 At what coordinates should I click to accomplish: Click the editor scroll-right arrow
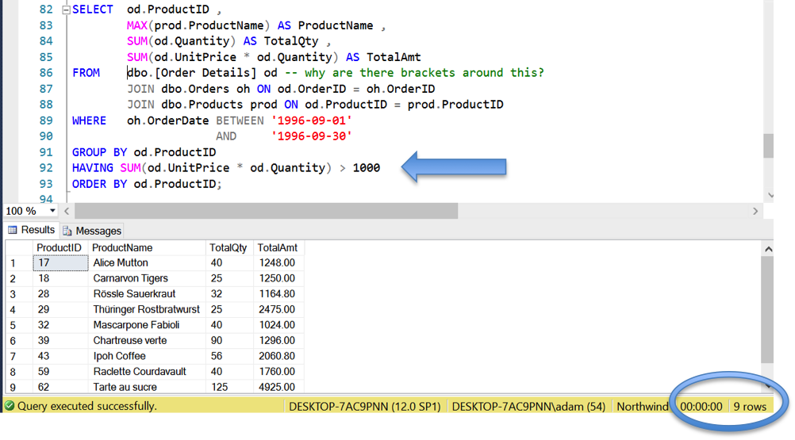(755, 211)
